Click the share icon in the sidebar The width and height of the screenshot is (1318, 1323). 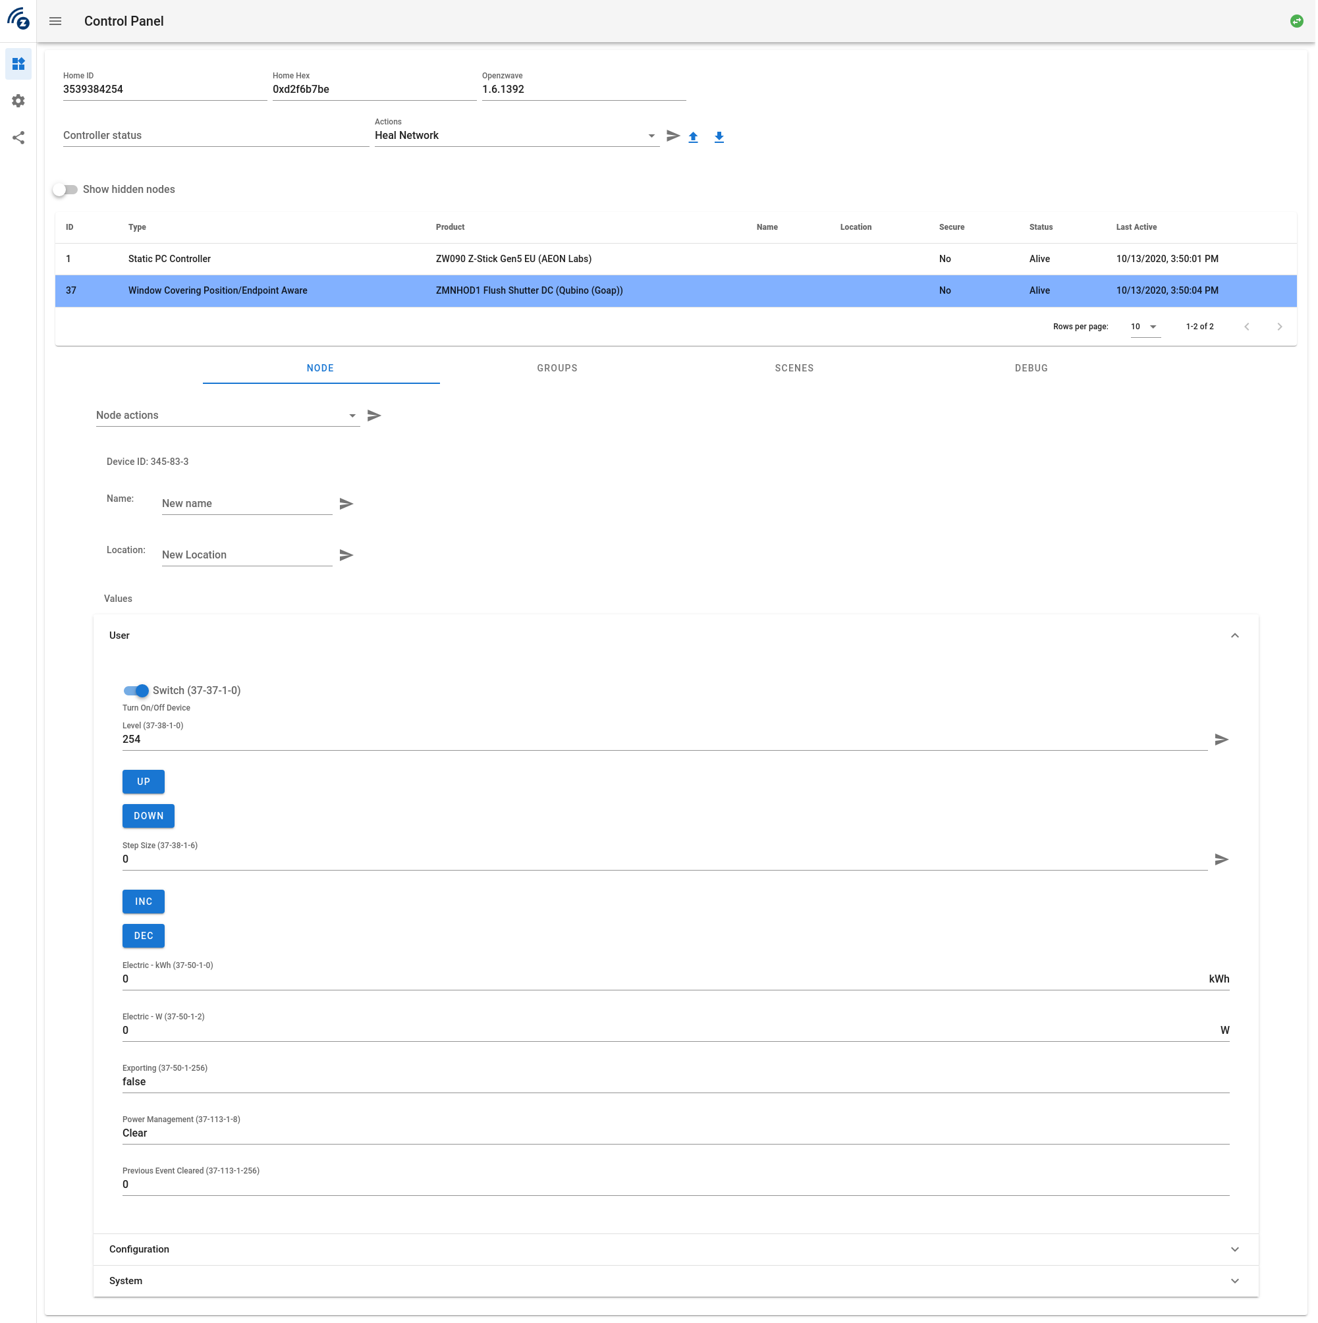click(x=18, y=138)
